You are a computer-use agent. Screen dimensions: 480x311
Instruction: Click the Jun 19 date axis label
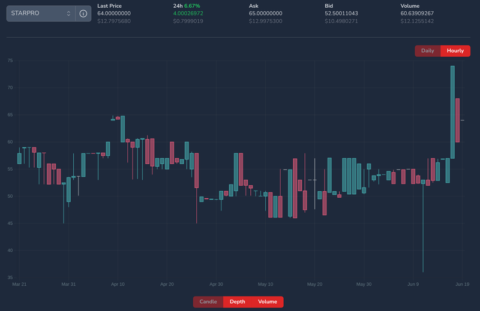tap(462, 284)
